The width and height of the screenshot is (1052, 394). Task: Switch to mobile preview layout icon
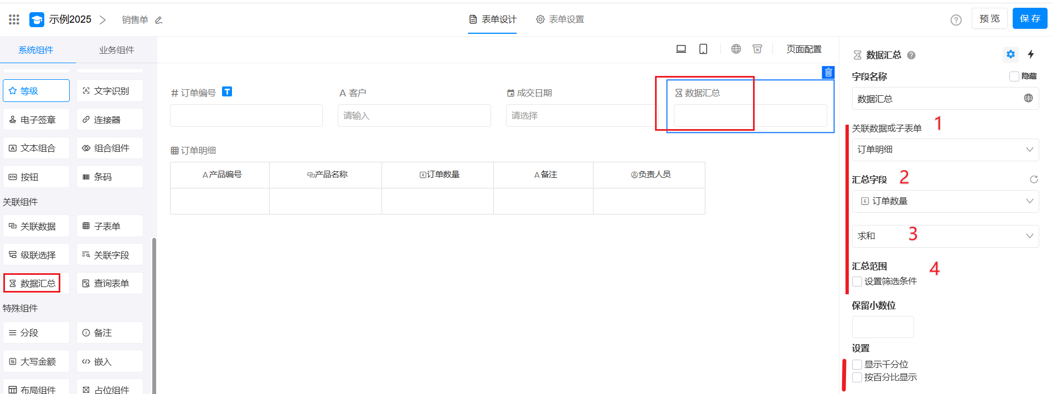[x=703, y=49]
